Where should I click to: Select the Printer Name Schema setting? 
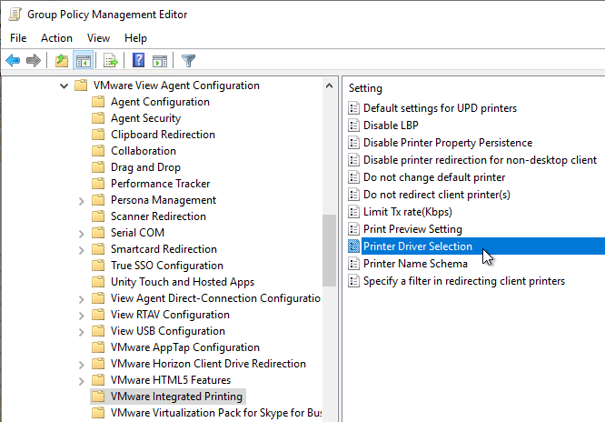click(415, 264)
